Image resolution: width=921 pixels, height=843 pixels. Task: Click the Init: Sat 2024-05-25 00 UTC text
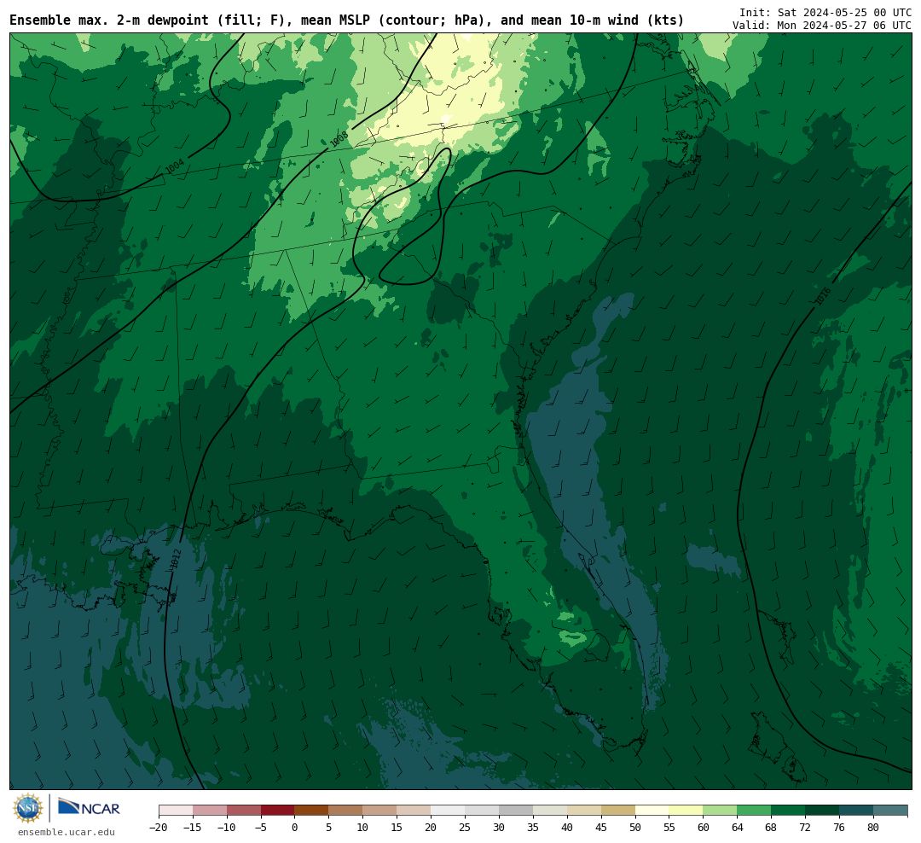coord(825,12)
